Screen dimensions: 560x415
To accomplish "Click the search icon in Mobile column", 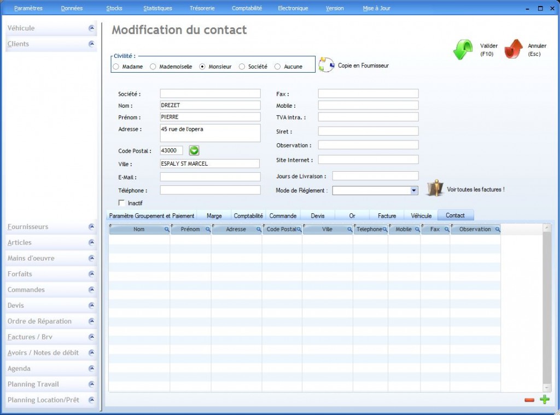I will click(417, 229).
